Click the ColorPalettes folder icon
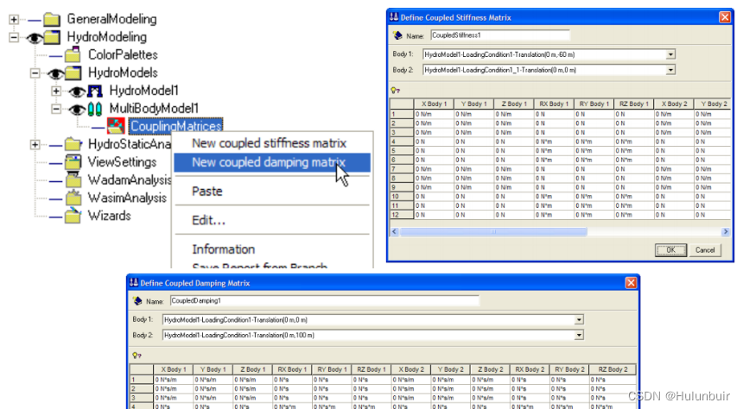The height and width of the screenshot is (409, 743). 73,55
